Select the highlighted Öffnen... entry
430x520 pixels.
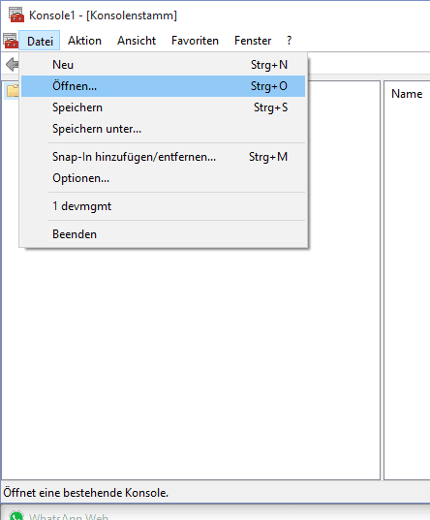point(164,86)
